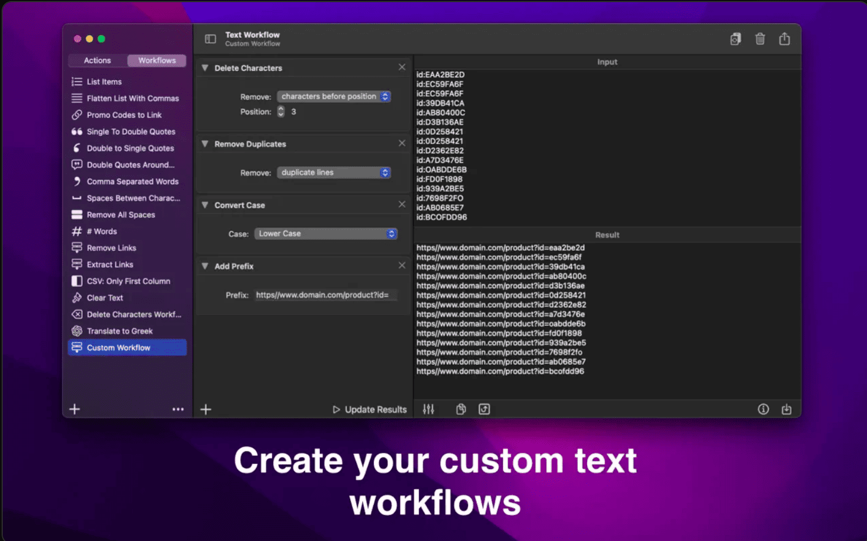Viewport: 867px width, 541px height.
Task: Select Custom Workflow in sidebar
Action: coord(127,347)
